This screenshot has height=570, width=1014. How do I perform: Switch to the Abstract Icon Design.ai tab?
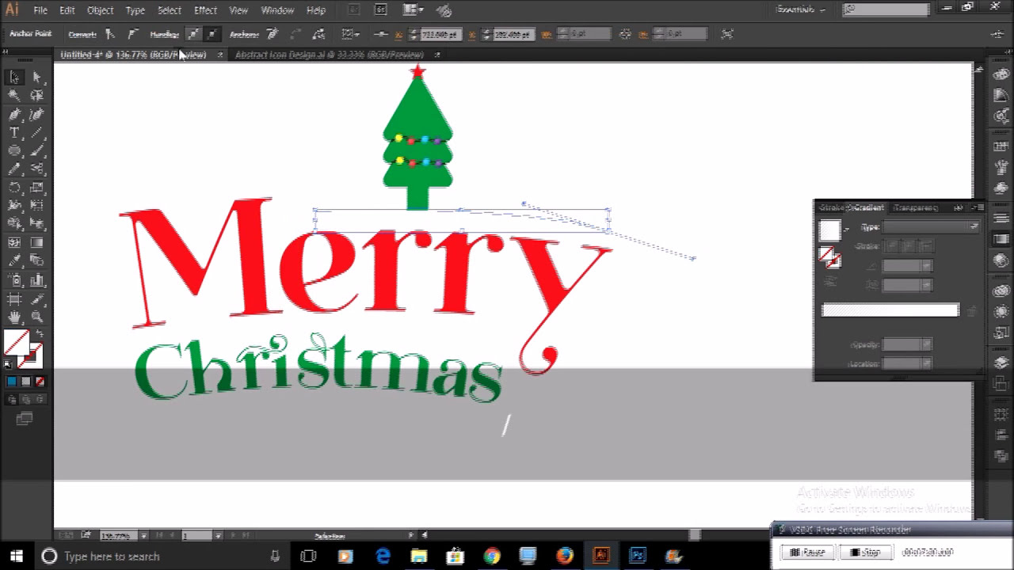[x=330, y=55]
